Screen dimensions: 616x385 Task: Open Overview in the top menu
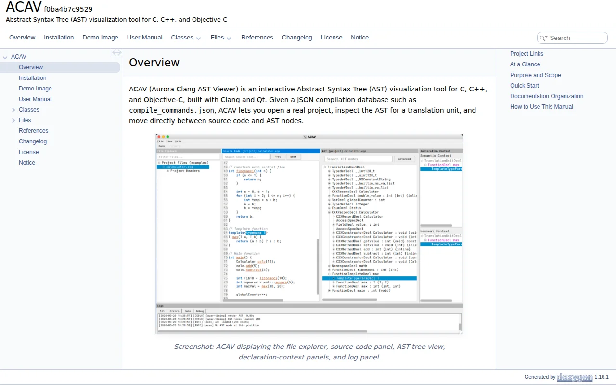point(22,38)
